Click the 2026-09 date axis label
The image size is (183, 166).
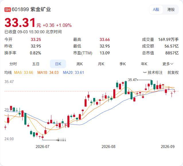click(x=168, y=147)
